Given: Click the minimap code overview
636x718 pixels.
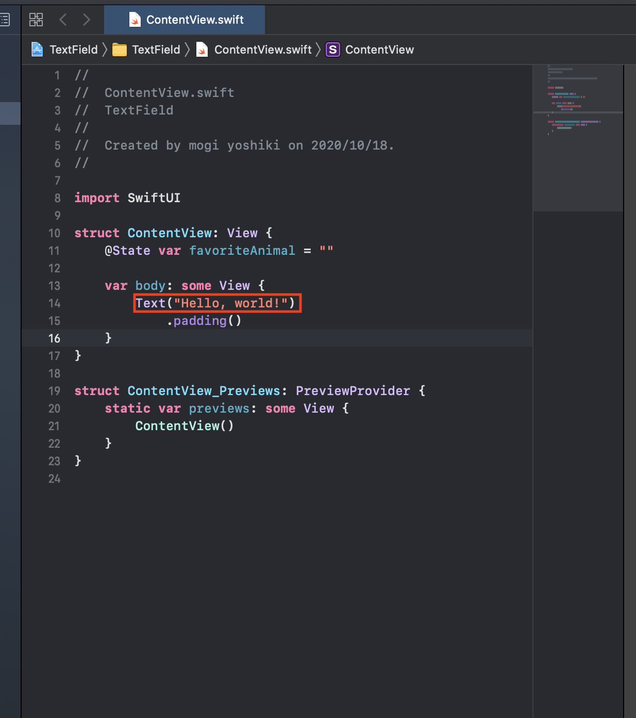Looking at the screenshot, I should pos(578,138).
